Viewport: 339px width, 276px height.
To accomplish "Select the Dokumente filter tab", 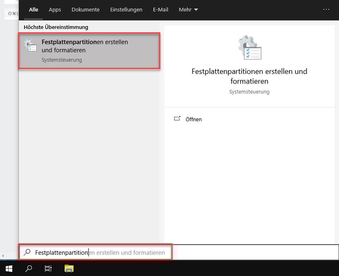I will (x=86, y=10).
